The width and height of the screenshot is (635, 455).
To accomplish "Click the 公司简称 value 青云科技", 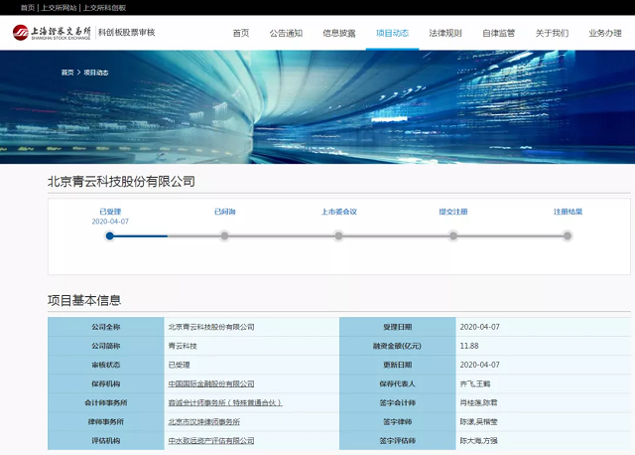I will coord(183,346).
